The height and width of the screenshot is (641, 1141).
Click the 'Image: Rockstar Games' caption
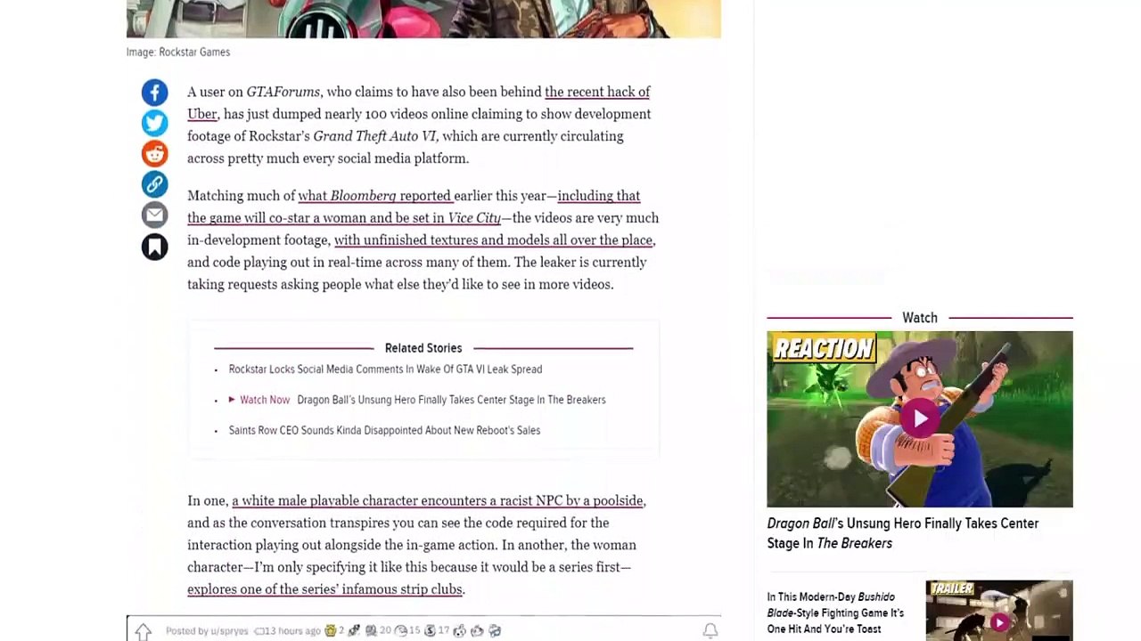[178, 53]
